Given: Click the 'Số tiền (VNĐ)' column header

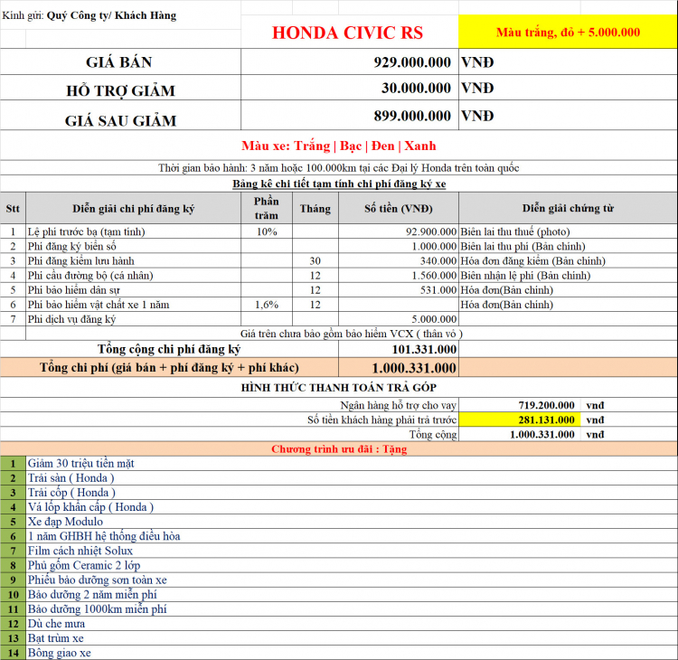Looking at the screenshot, I should pos(399,208).
